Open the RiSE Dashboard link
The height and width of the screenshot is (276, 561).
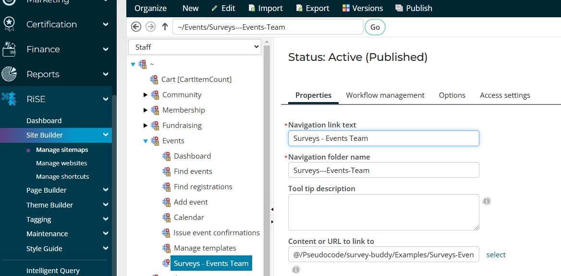tap(44, 121)
